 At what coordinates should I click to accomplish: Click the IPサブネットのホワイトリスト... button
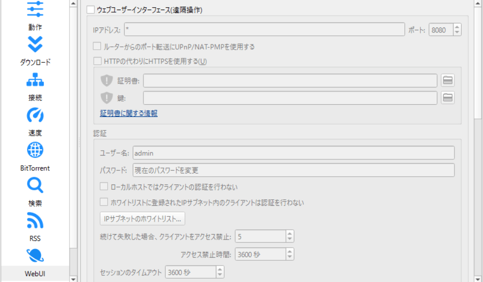142,219
